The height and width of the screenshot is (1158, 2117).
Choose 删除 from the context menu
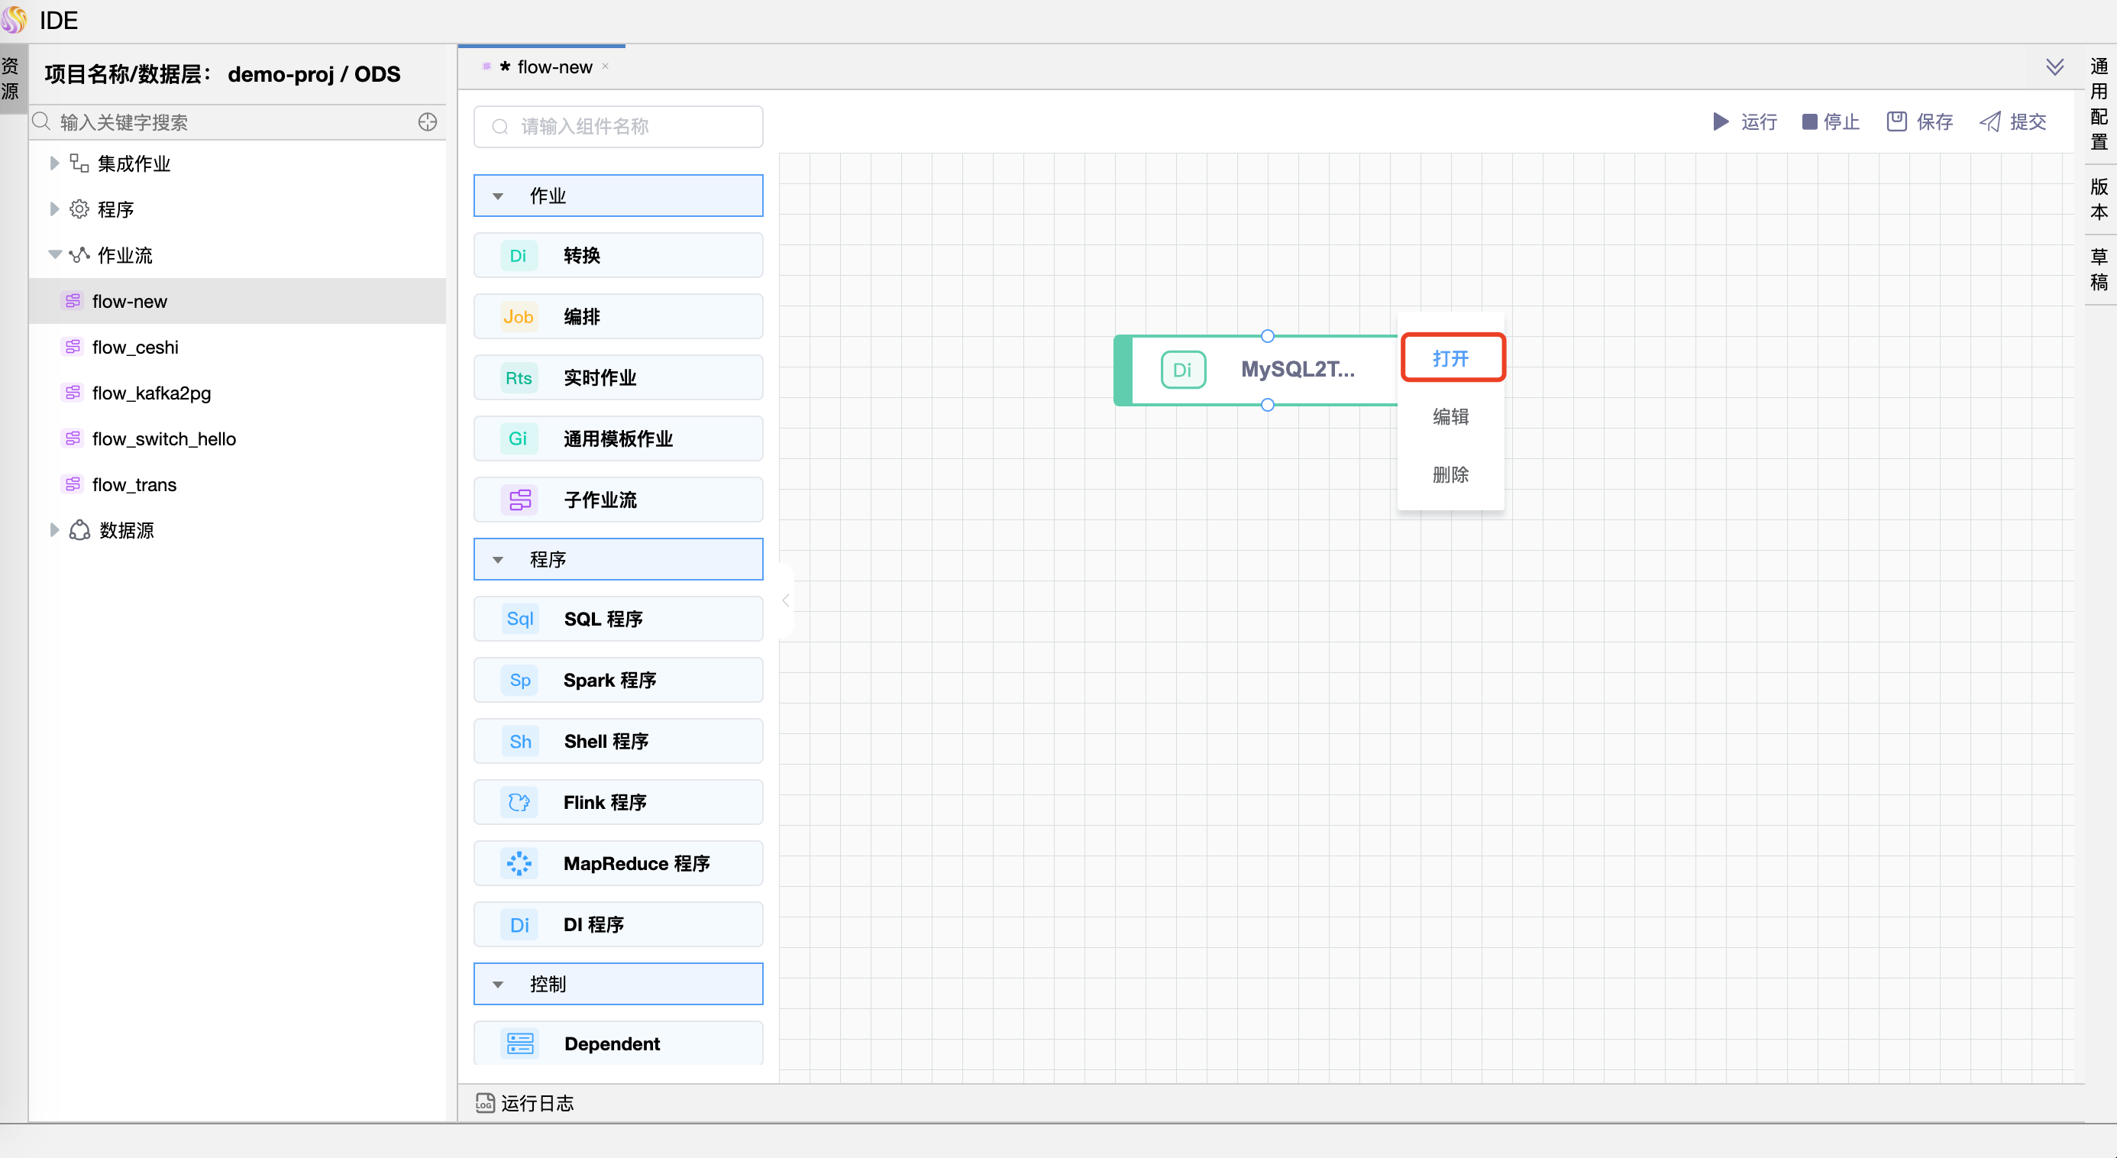(x=1450, y=474)
